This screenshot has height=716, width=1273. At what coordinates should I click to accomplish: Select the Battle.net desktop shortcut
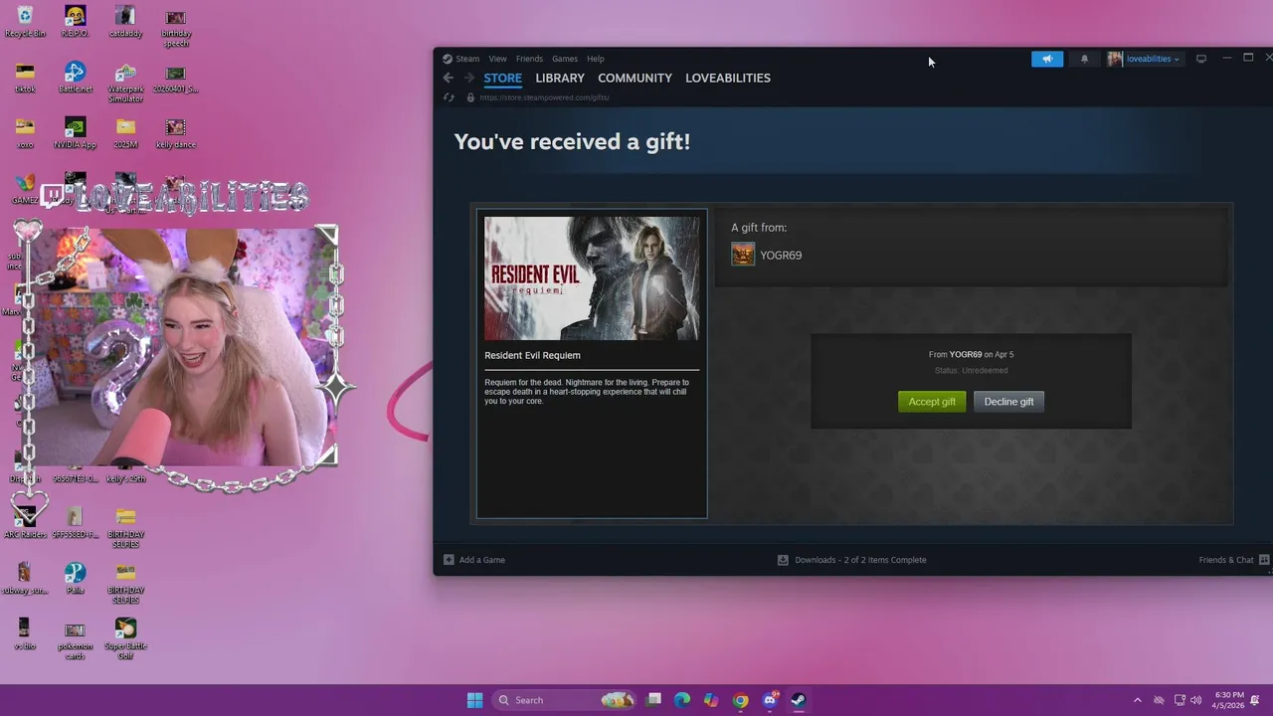[x=75, y=78]
